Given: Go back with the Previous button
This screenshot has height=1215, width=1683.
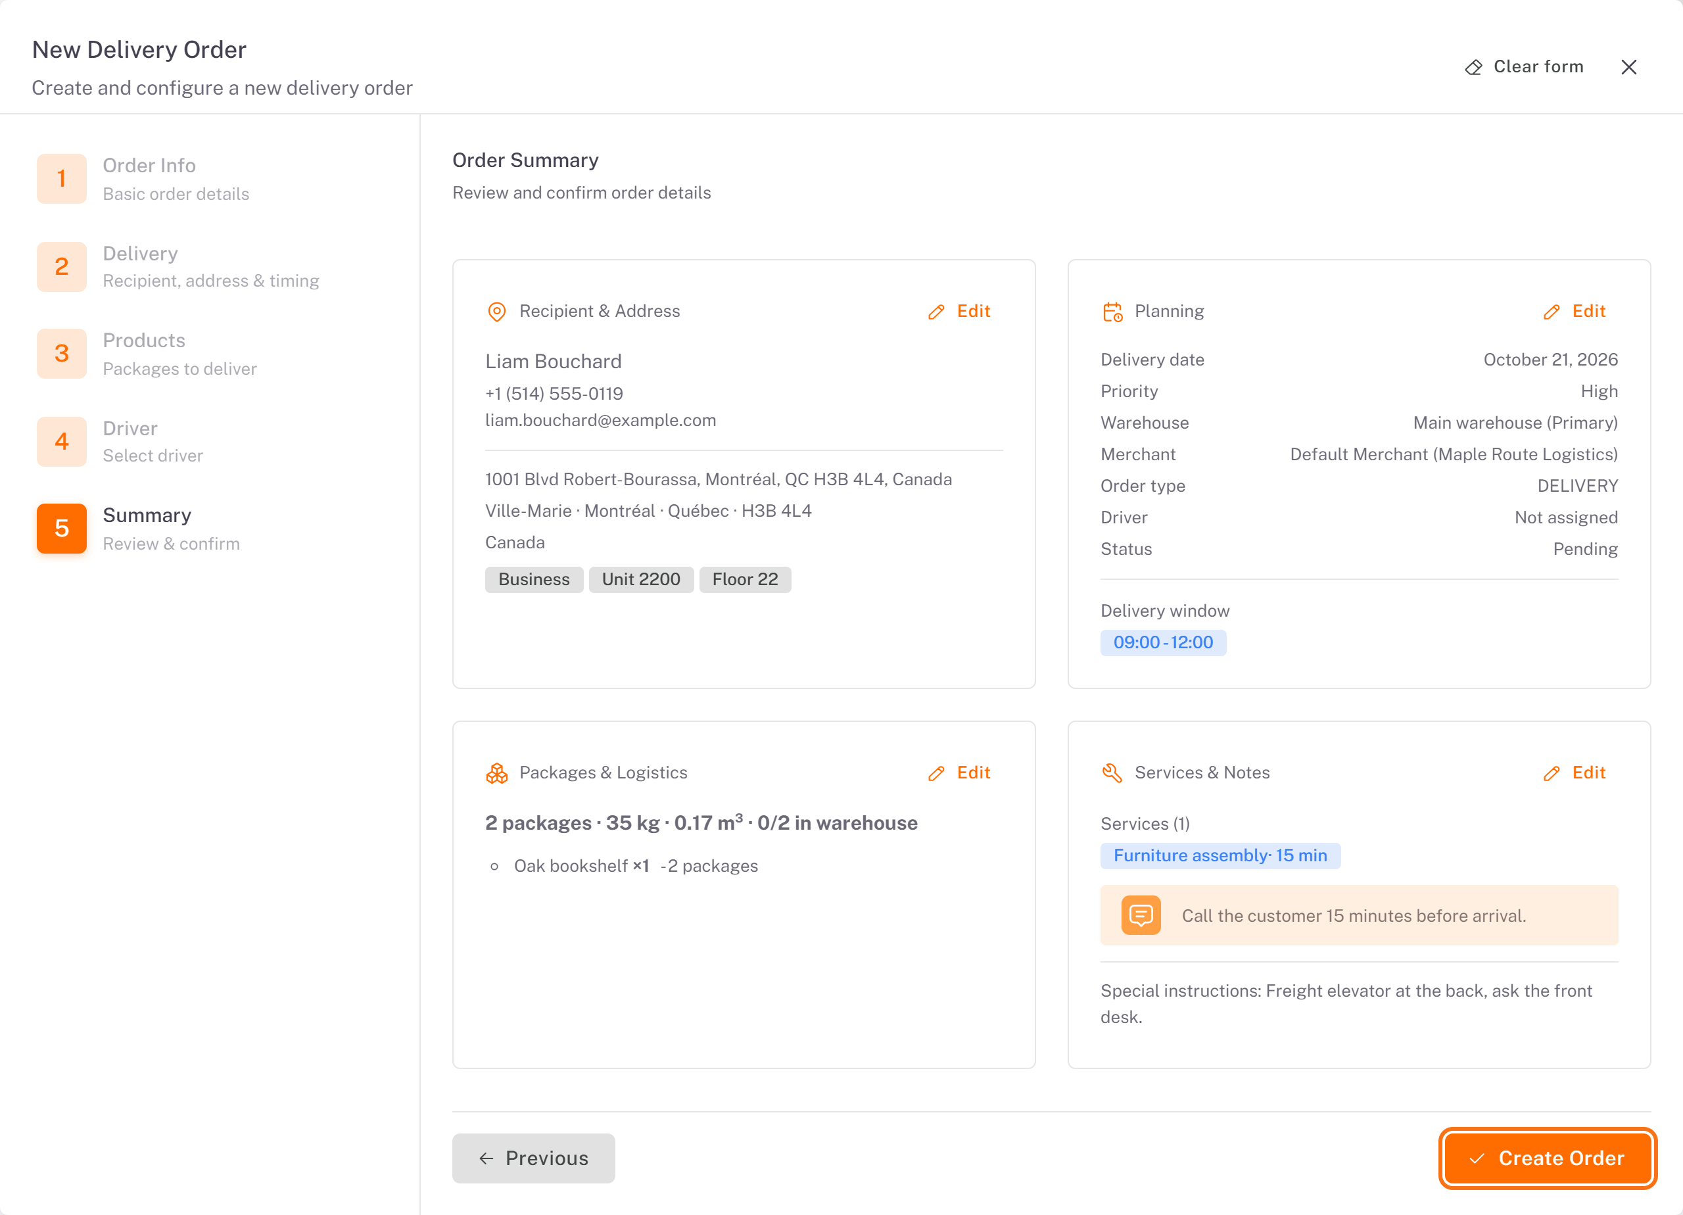Looking at the screenshot, I should tap(534, 1158).
